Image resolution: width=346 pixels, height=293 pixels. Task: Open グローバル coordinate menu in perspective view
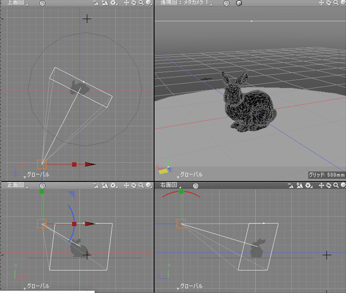pos(190,175)
